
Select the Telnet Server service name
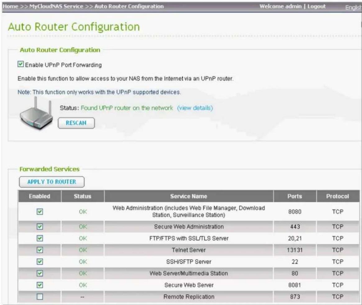pyautogui.click(x=189, y=250)
